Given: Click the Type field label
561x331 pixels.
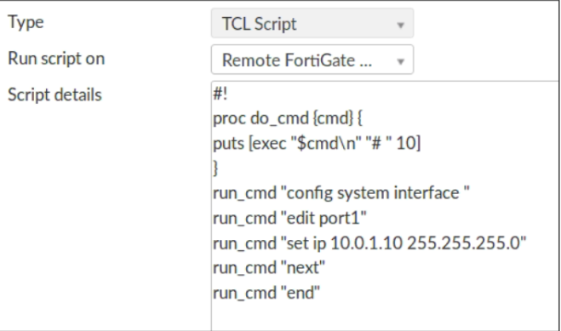Looking at the screenshot, I should [26, 22].
